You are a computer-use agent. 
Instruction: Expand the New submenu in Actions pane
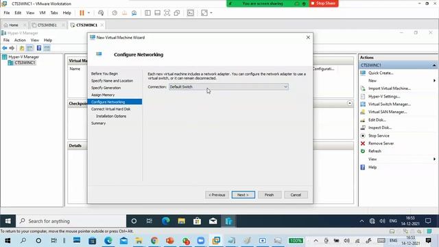(434, 81)
